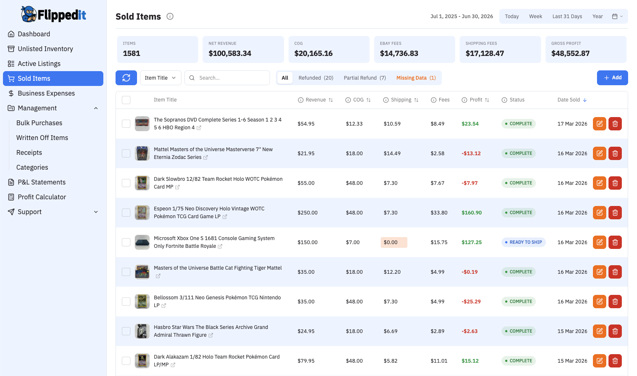
Task: Open the Sold Items info tooltip icon
Action: tap(170, 16)
